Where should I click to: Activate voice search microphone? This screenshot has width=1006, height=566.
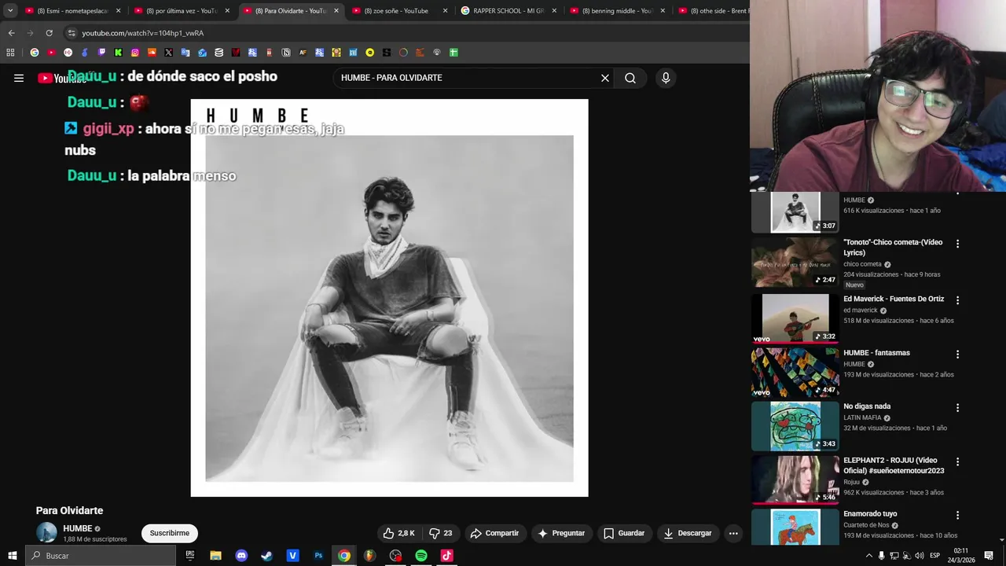[666, 78]
